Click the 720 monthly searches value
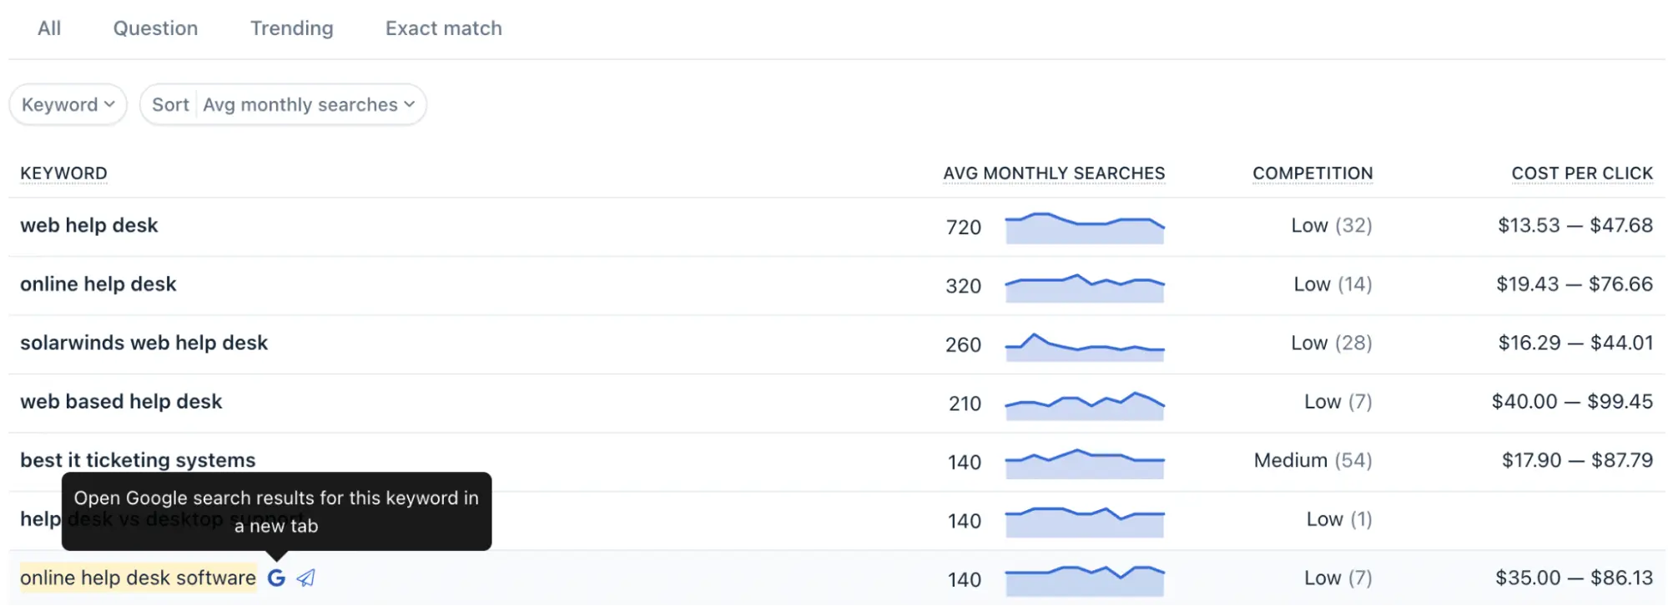 click(x=964, y=228)
